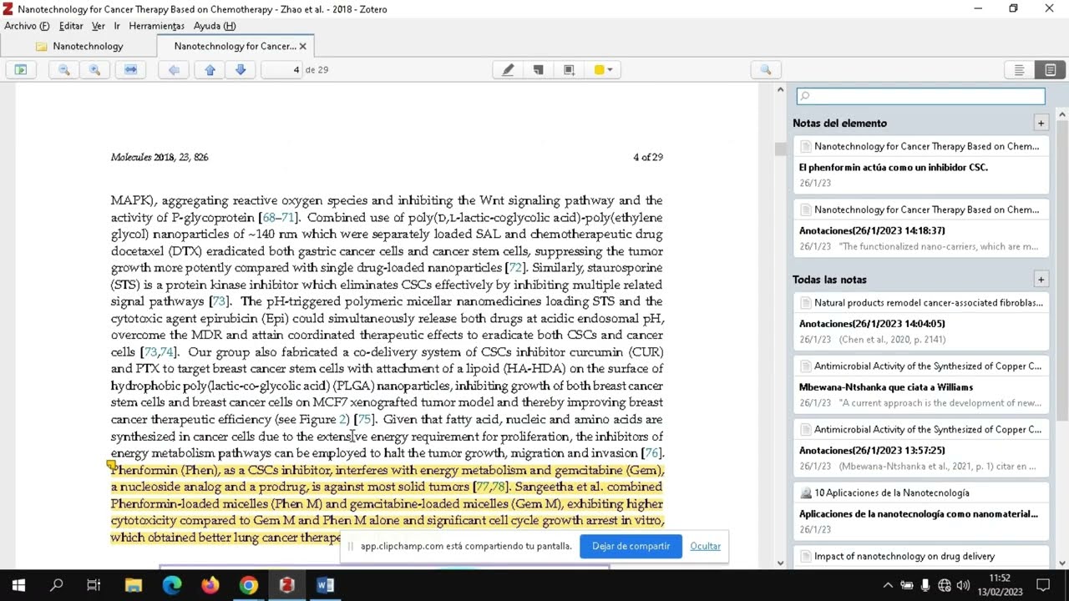Show hidden system tray icons
The image size is (1069, 601).
coord(888,585)
